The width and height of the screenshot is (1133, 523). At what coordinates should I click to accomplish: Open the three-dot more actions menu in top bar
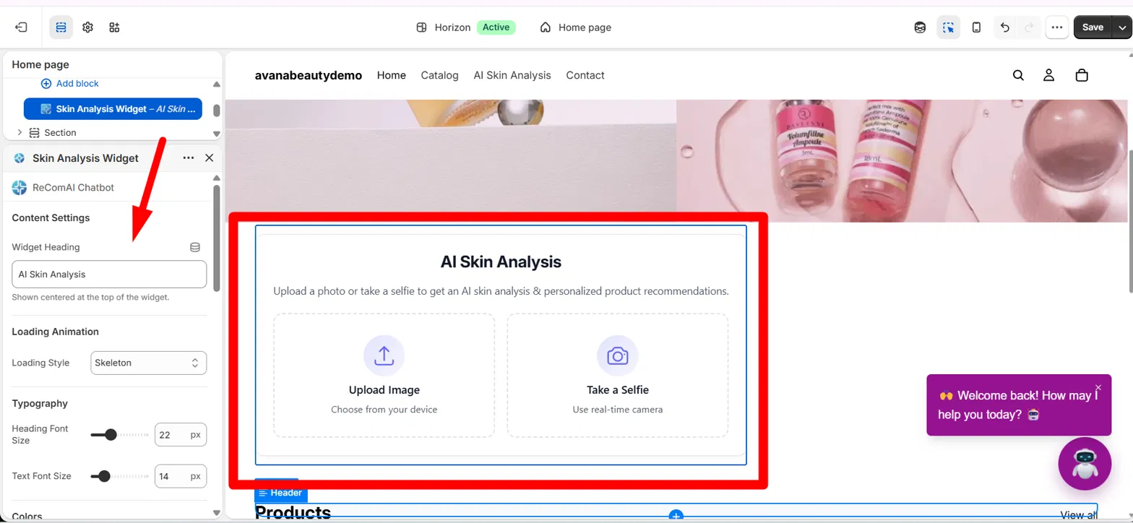tap(1056, 27)
